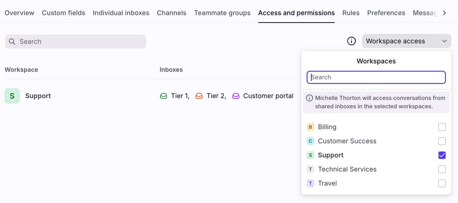This screenshot has width=458, height=203.
Task: Click the info icon beside Workspace access
Action: 351,41
